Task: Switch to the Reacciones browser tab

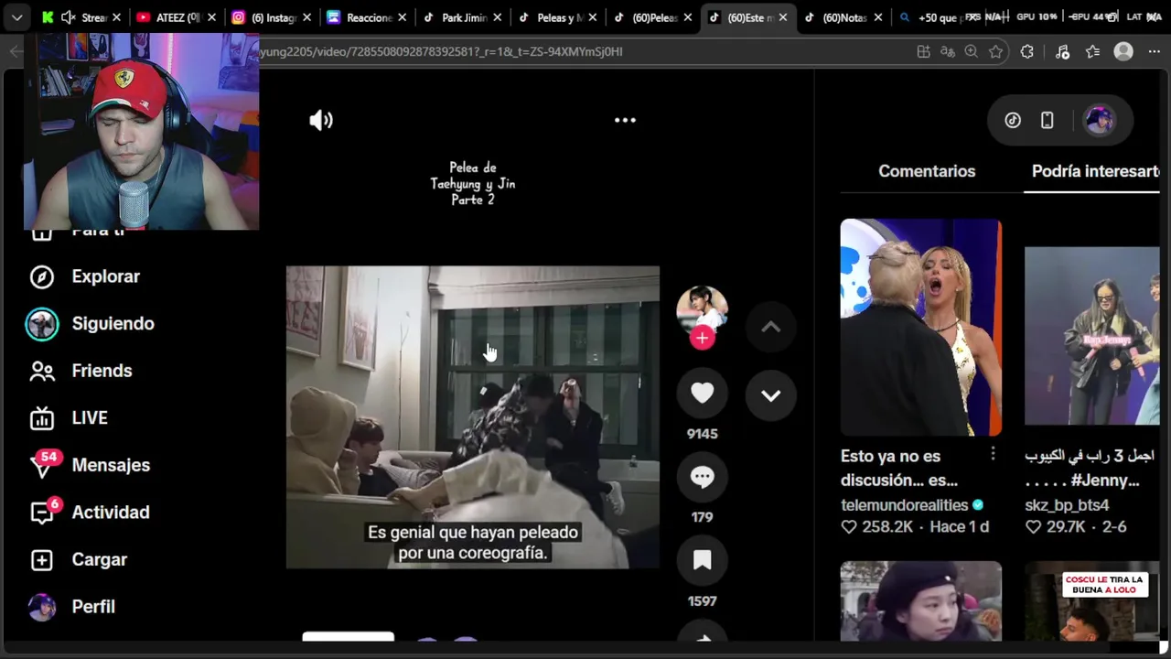Action: (366, 17)
